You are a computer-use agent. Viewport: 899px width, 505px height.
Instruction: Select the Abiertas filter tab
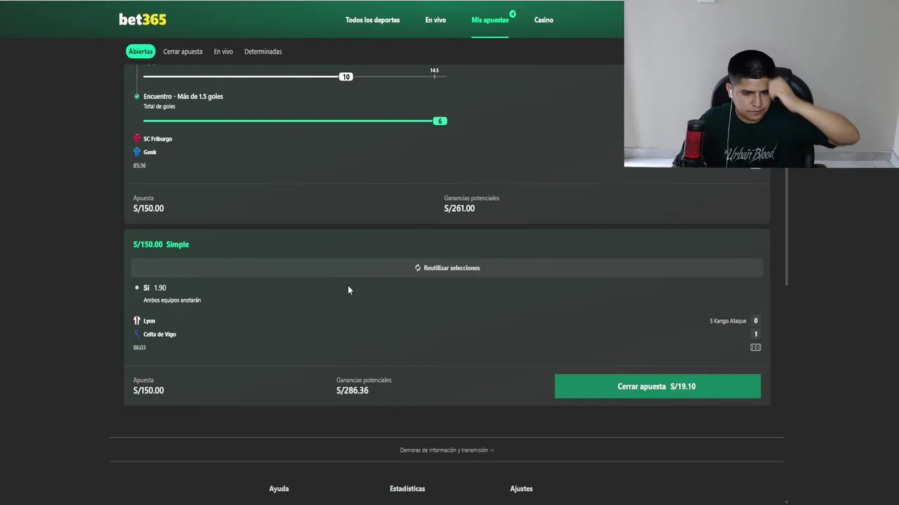pyautogui.click(x=140, y=51)
